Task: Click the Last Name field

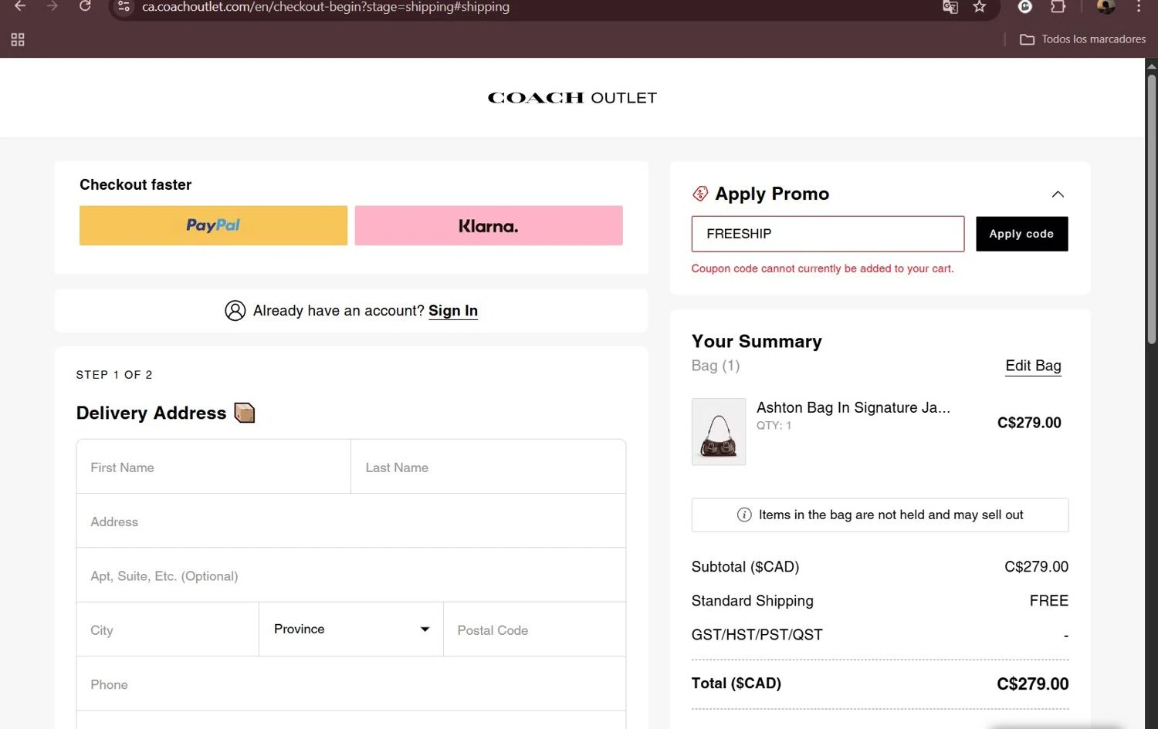Action: tap(489, 467)
